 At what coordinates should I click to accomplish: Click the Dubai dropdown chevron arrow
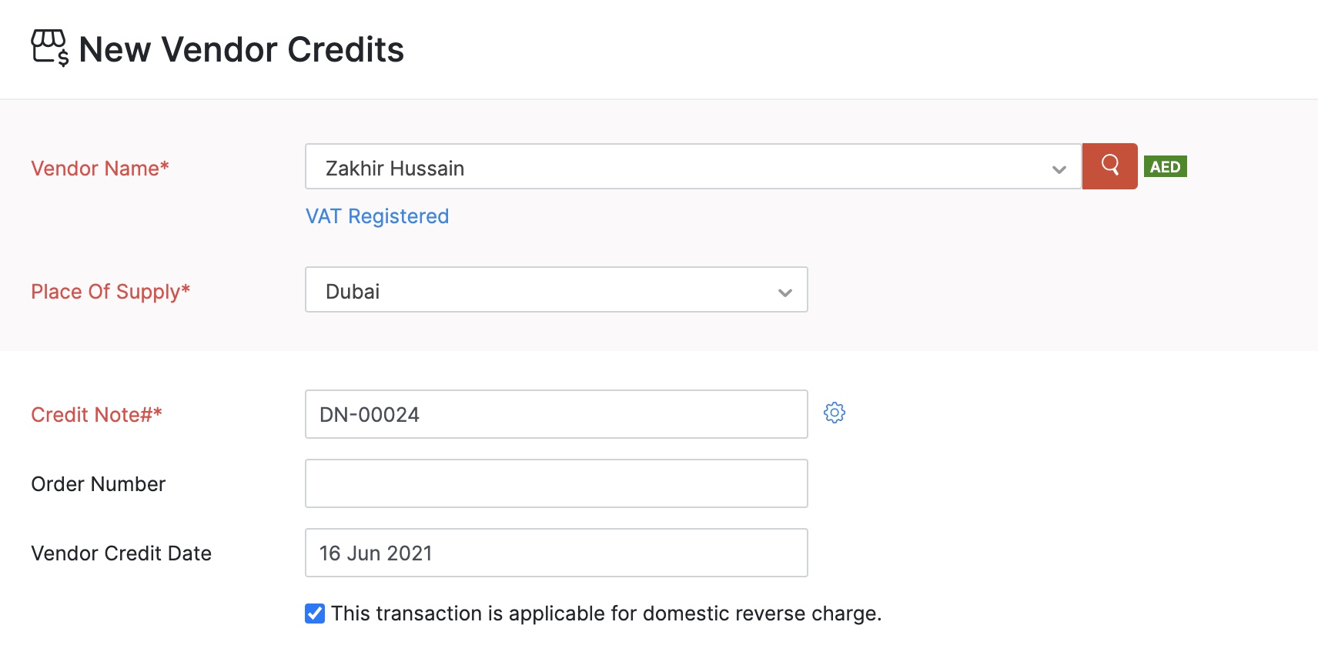pyautogui.click(x=783, y=292)
